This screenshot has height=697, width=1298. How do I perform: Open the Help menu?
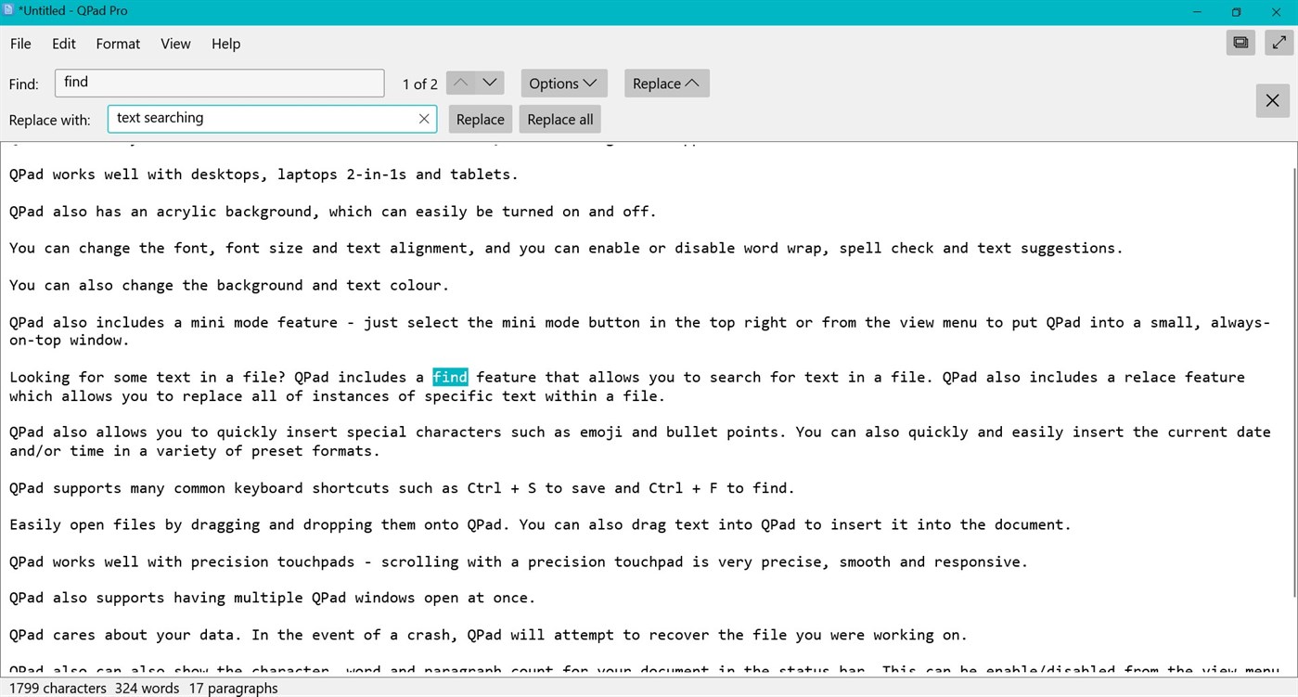225,44
